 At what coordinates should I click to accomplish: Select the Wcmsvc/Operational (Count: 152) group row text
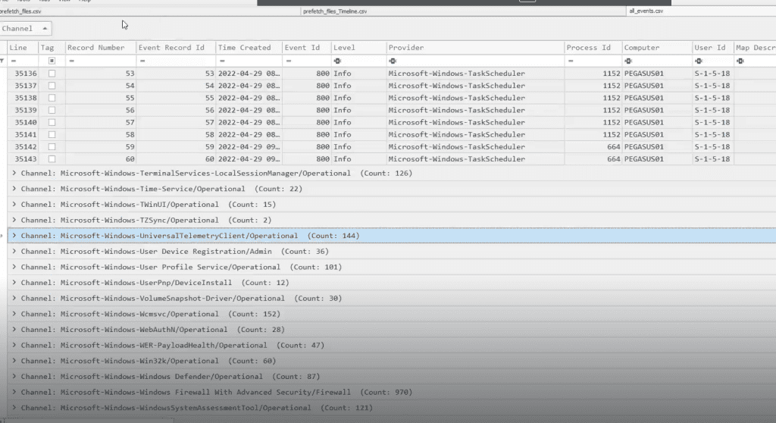click(x=151, y=314)
